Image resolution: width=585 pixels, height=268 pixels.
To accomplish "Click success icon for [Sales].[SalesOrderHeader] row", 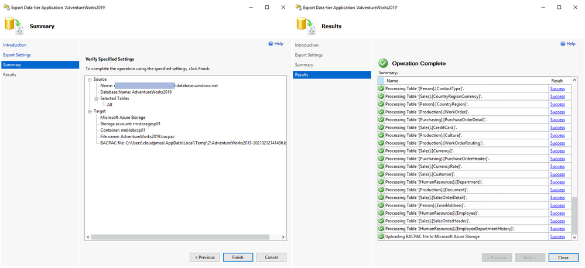I will click(381, 221).
